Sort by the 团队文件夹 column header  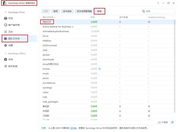pyautogui.click(x=65, y=17)
